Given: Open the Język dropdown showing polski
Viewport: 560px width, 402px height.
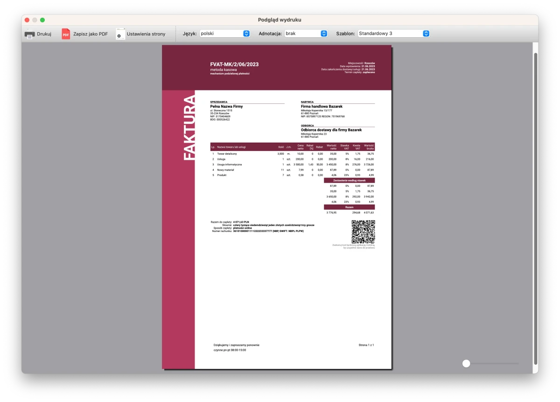Looking at the screenshot, I should point(224,34).
